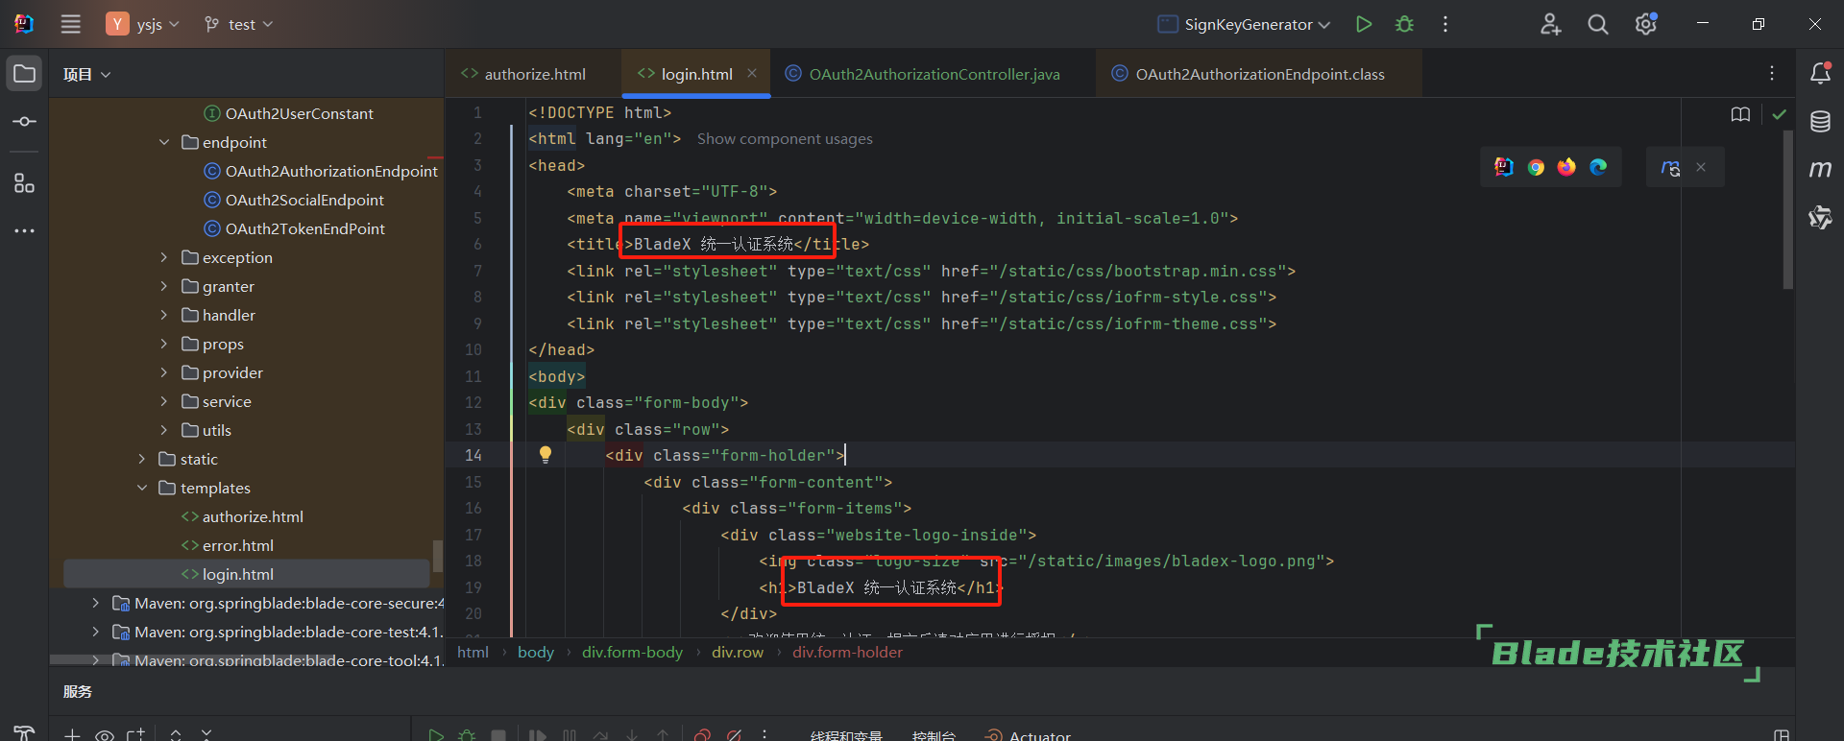The width and height of the screenshot is (1844, 741).
Task: Click the div.form-body breadcrumb
Action: (632, 653)
